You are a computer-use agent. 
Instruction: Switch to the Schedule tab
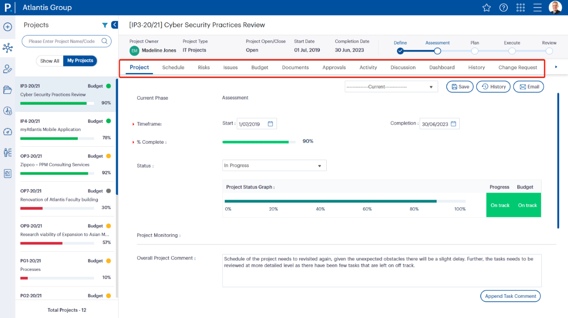click(x=173, y=67)
